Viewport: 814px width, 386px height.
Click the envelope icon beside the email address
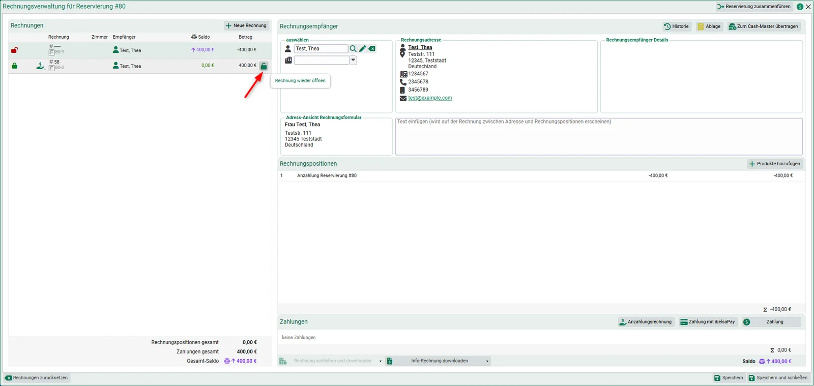(x=403, y=98)
